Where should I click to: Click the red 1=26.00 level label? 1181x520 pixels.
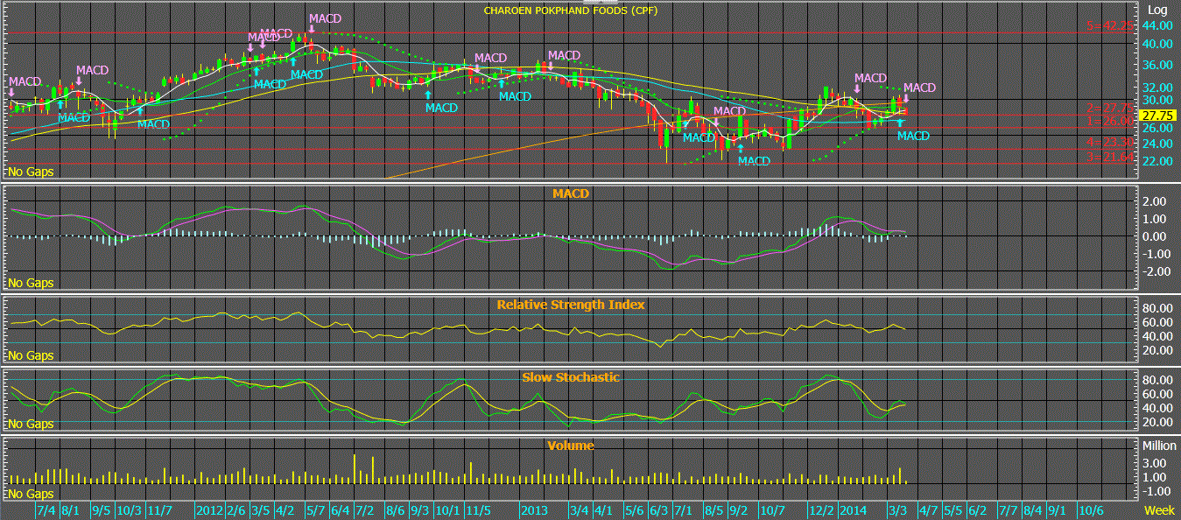pyautogui.click(x=1110, y=121)
